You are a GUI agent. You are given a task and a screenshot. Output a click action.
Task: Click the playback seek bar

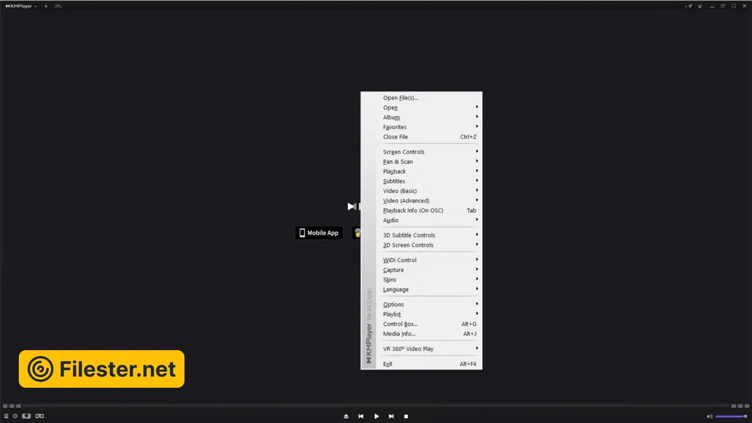[376, 406]
